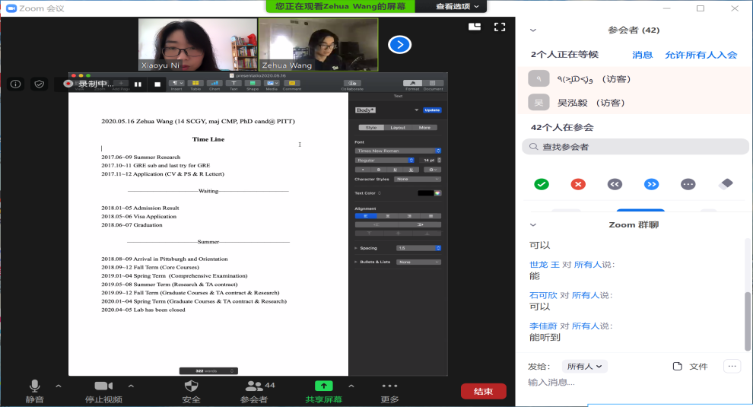Click the green Share Screen icon
The image size is (753, 407).
pyautogui.click(x=324, y=386)
